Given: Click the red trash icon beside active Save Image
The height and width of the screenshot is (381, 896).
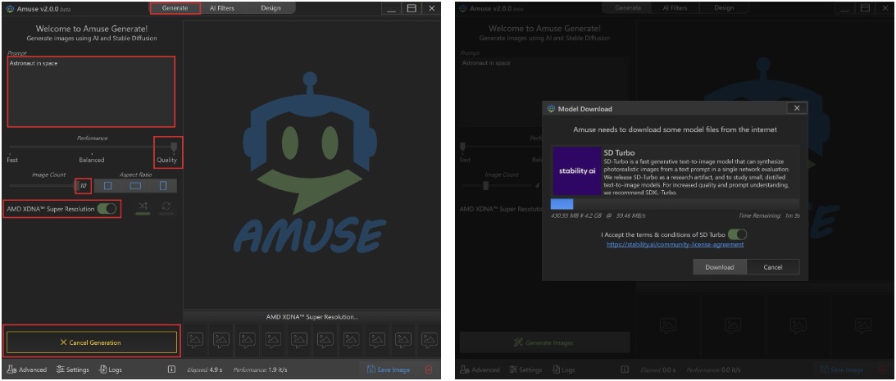Looking at the screenshot, I should coord(429,370).
